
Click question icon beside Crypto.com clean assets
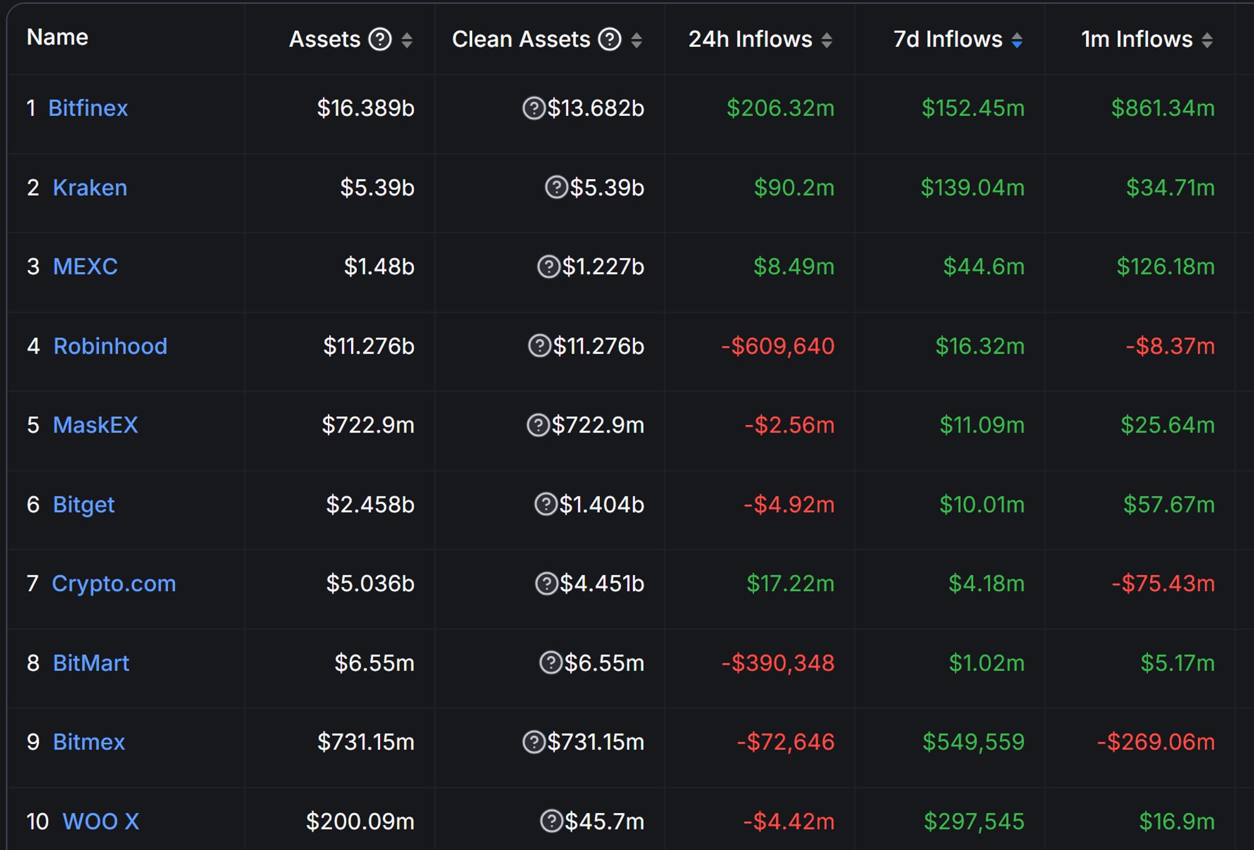pos(546,584)
